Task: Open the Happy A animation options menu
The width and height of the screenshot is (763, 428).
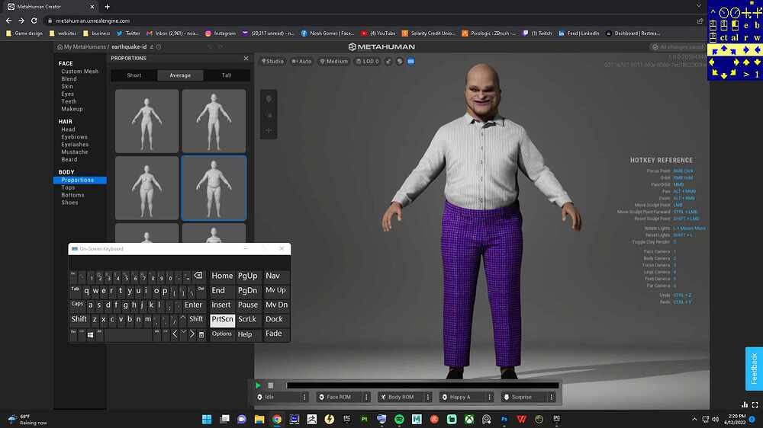Action: [490, 398]
